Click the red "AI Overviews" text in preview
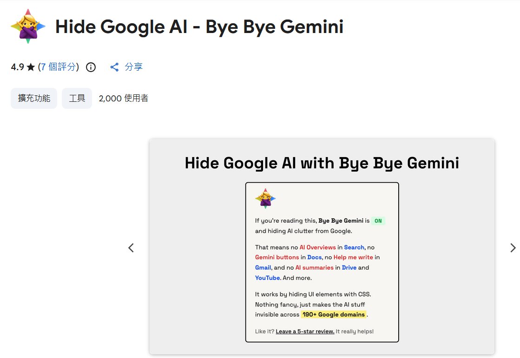Image resolution: width=520 pixels, height=358 pixels. pos(318,247)
